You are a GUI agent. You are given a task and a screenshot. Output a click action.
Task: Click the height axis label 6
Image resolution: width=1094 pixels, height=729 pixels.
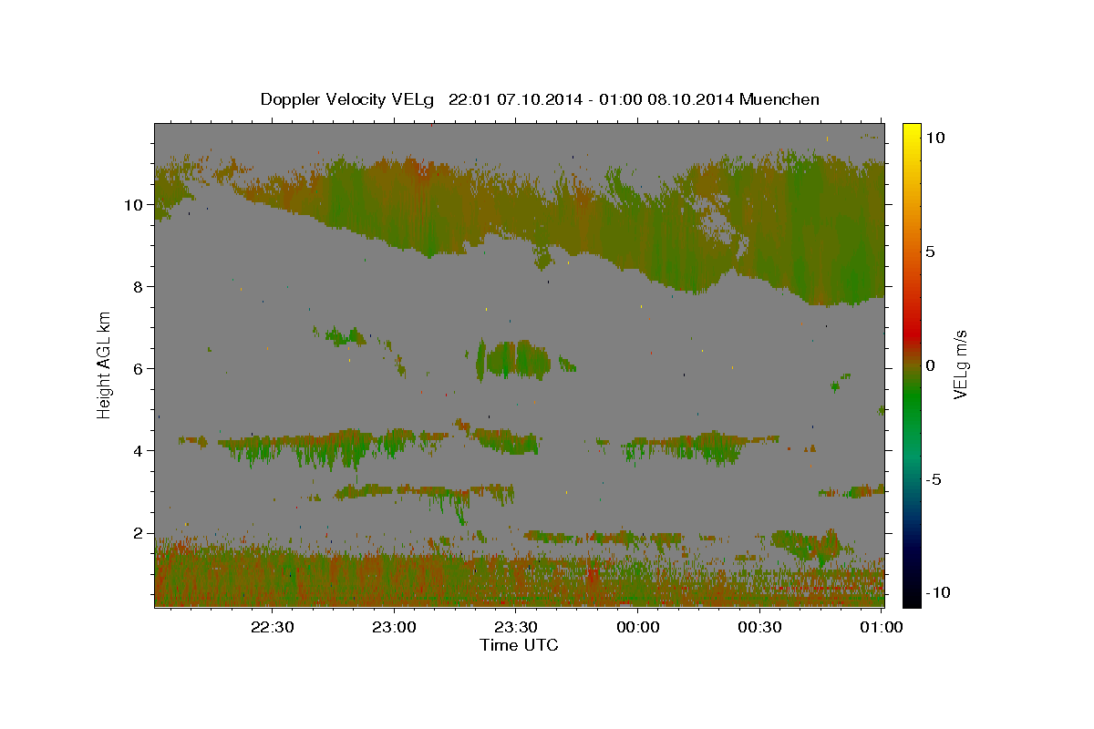(x=140, y=369)
